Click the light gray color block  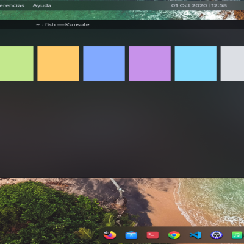click(232, 63)
